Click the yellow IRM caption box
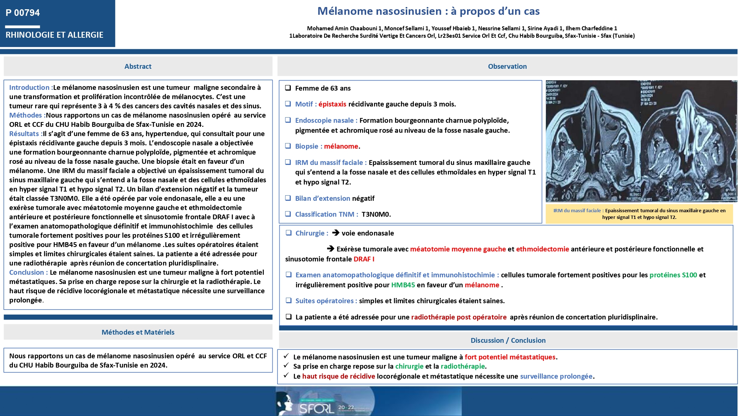The height and width of the screenshot is (416, 739). click(639, 214)
